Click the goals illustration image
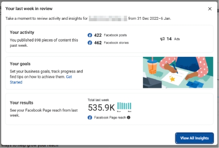219x148 pixels. 178,72
